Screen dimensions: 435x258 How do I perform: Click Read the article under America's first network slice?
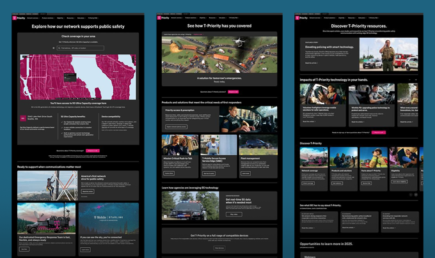pos(88,192)
